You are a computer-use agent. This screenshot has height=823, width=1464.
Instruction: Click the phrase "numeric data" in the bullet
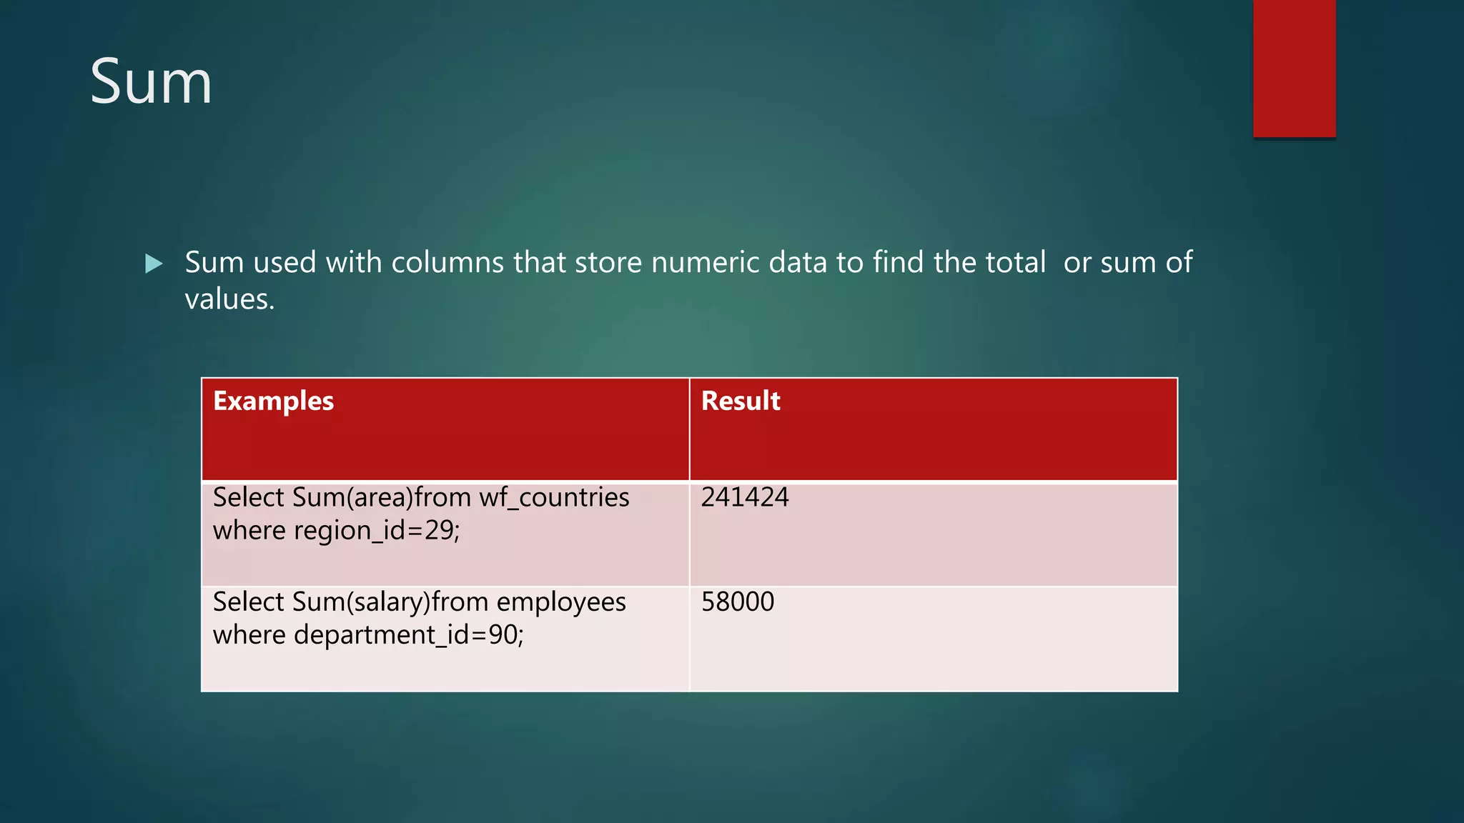pos(740,262)
